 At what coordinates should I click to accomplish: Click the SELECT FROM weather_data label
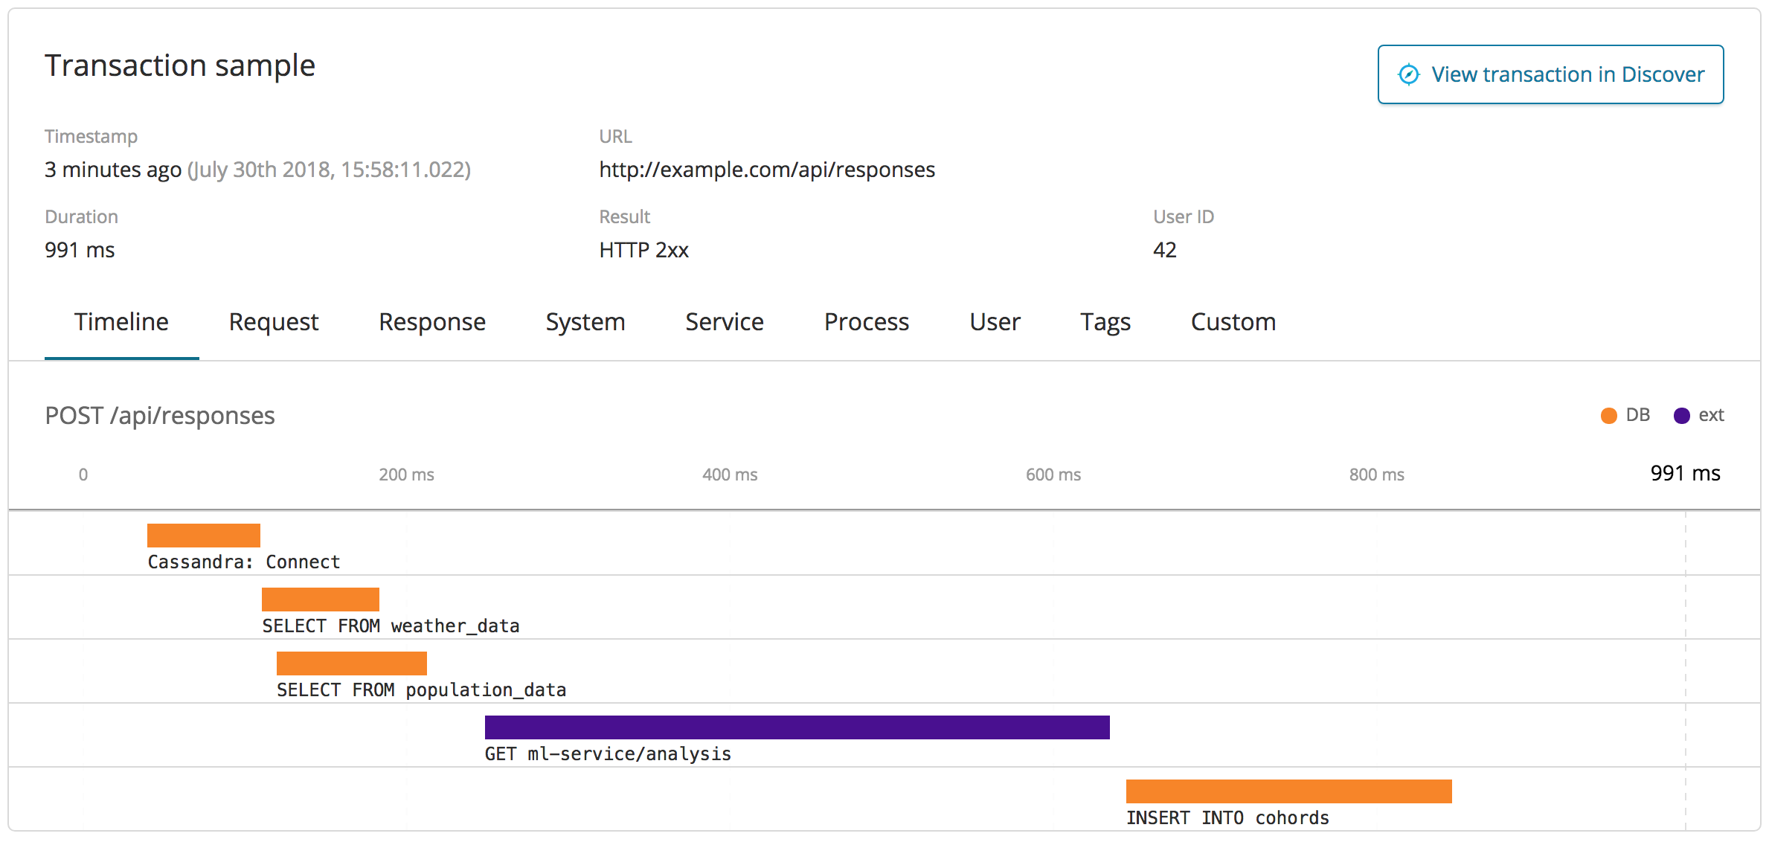click(391, 626)
